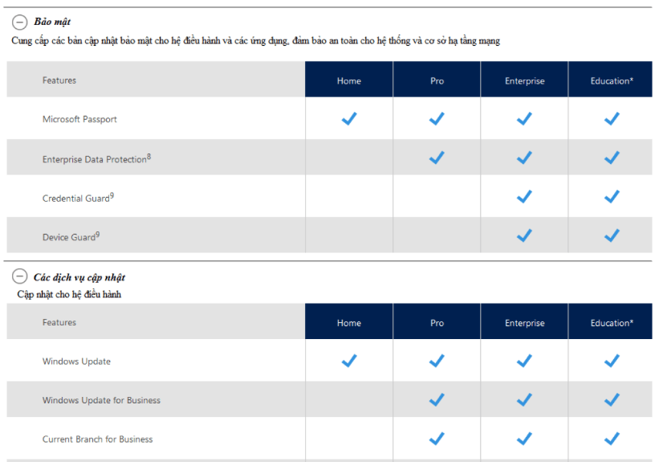The height and width of the screenshot is (462, 659).
Task: Click Enterprise Data Protection checkmark under Pro
Action: tap(437, 157)
